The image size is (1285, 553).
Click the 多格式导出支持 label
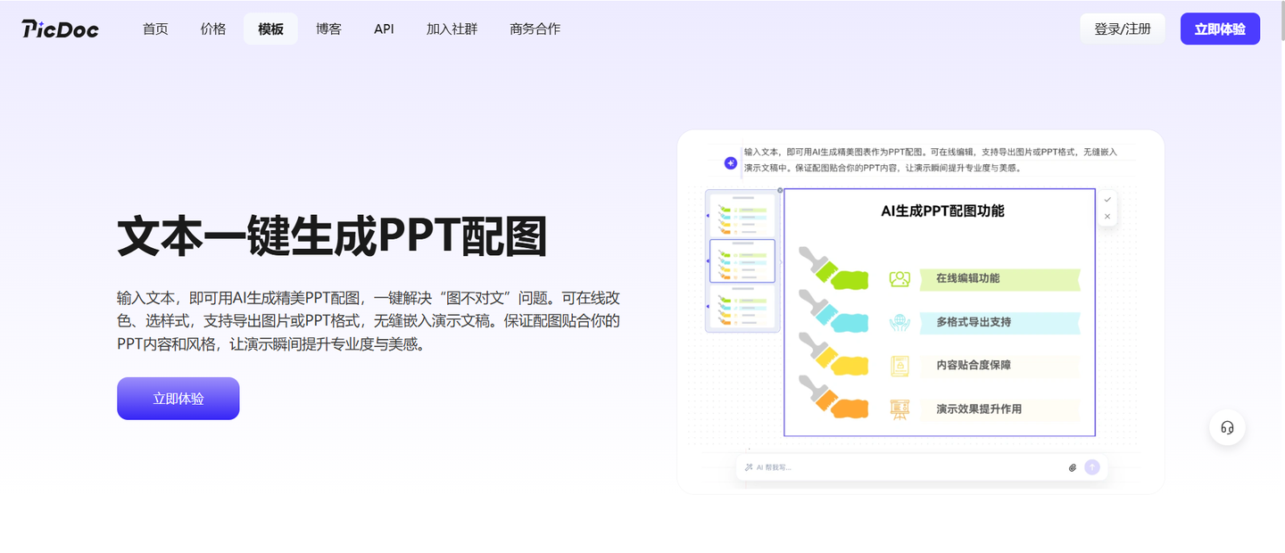(974, 322)
